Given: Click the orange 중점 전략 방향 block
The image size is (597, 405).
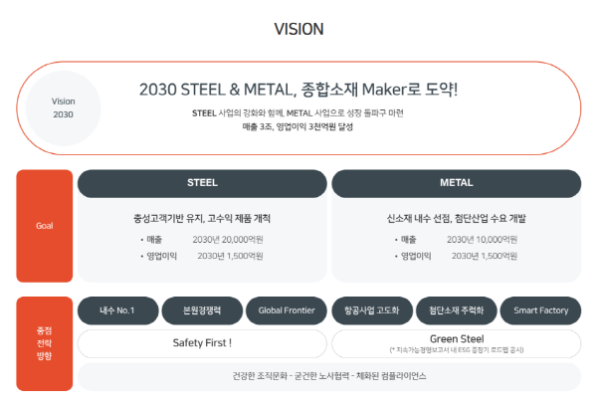Looking at the screenshot, I should [45, 343].
